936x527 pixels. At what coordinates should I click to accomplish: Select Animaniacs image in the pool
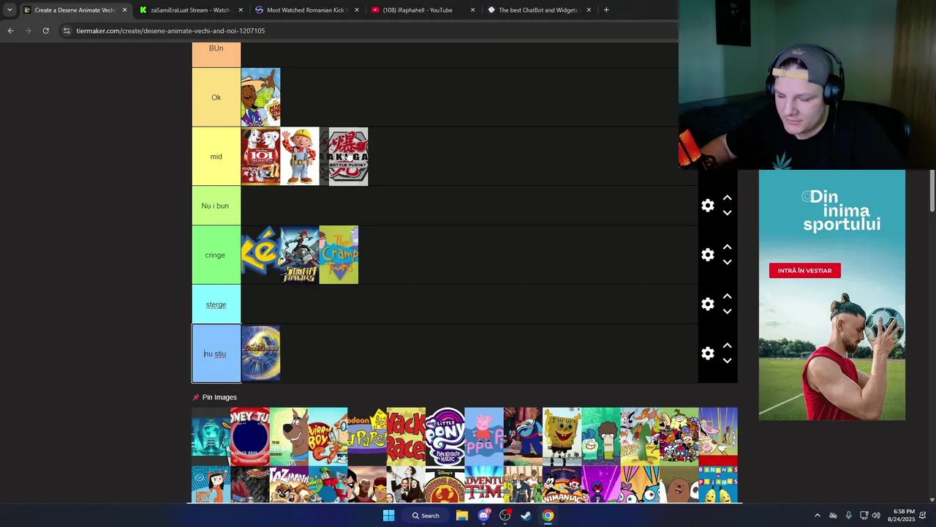[562, 485]
